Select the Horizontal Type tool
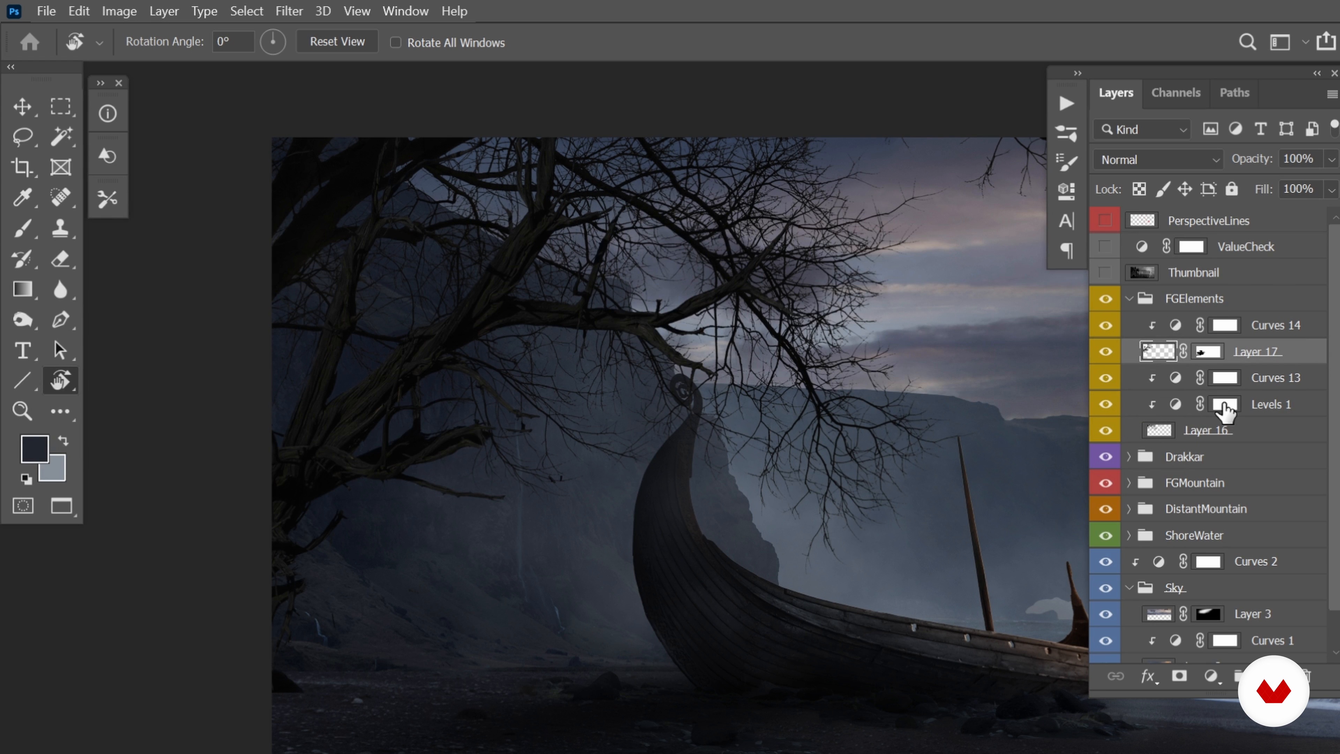 (22, 350)
